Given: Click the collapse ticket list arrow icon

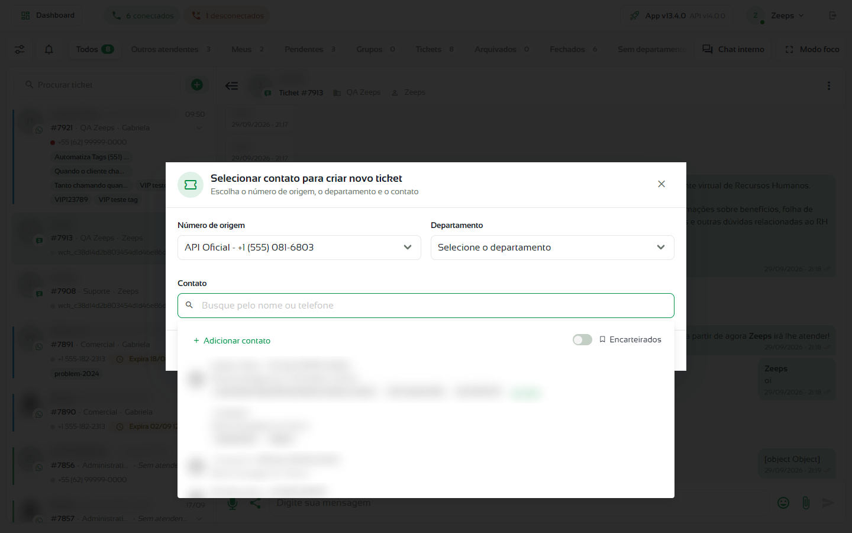Looking at the screenshot, I should tap(231, 86).
